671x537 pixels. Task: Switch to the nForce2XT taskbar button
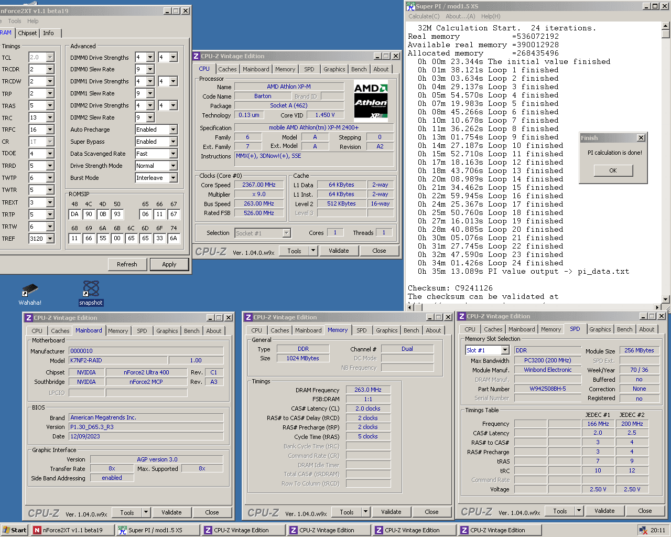[x=73, y=530]
